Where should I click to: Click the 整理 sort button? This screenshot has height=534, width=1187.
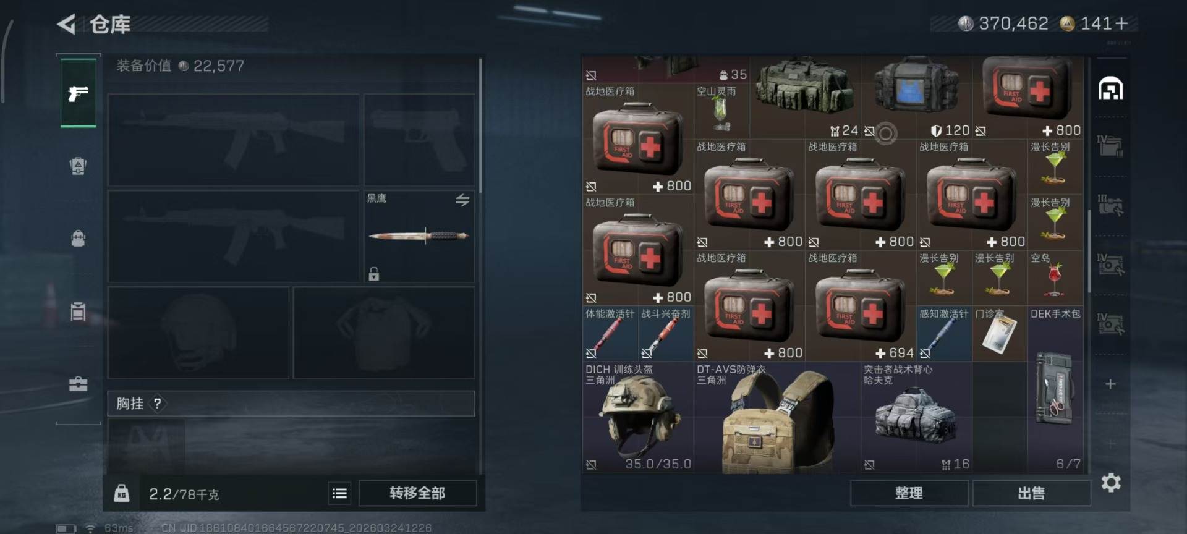pos(909,493)
